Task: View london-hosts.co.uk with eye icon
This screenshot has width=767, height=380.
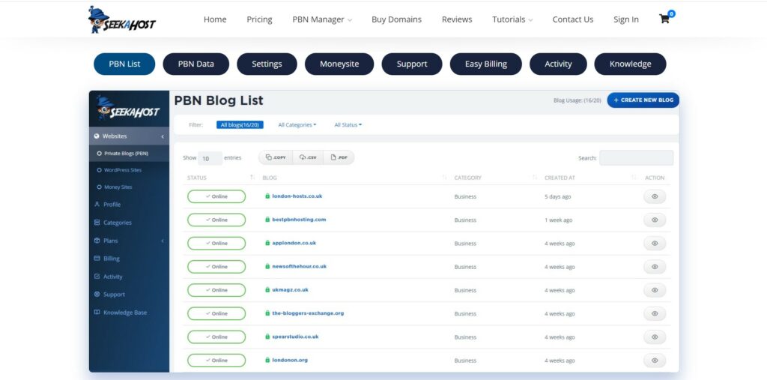Action: (x=655, y=196)
